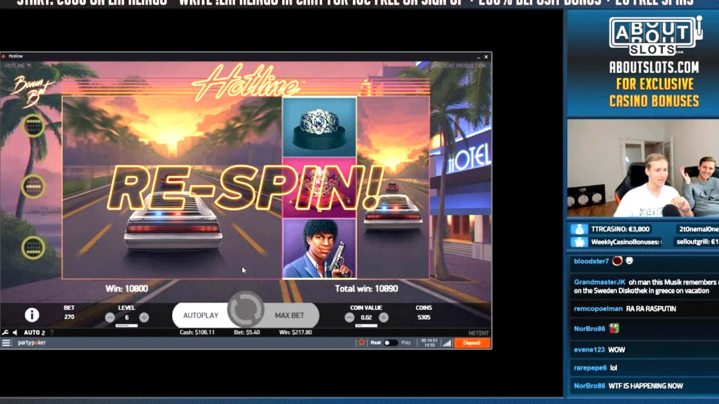Check the connection signal bars icon
This screenshot has height=404, width=719.
447,342
